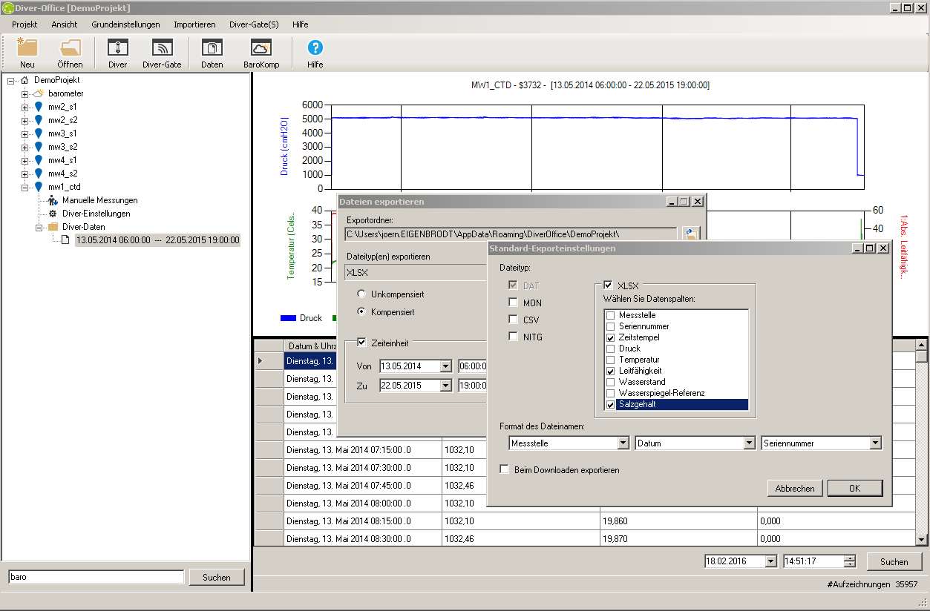Open the Grundeinstellungen menu
The image size is (930, 611).
point(125,24)
